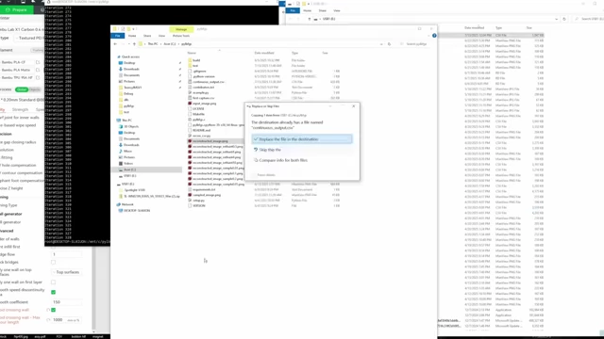Select the example.py file icon

click(190, 92)
